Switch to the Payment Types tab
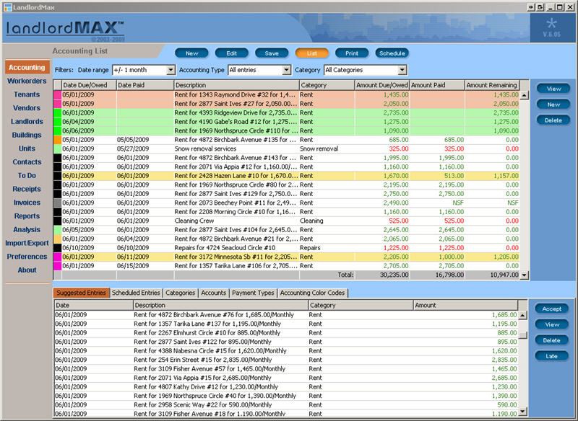 coord(254,293)
